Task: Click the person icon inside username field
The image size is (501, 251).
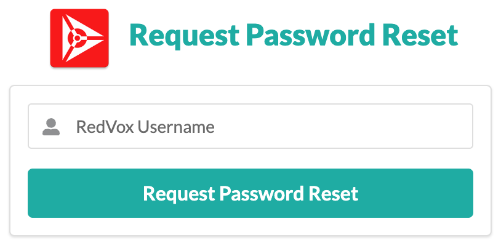Action: [51, 127]
